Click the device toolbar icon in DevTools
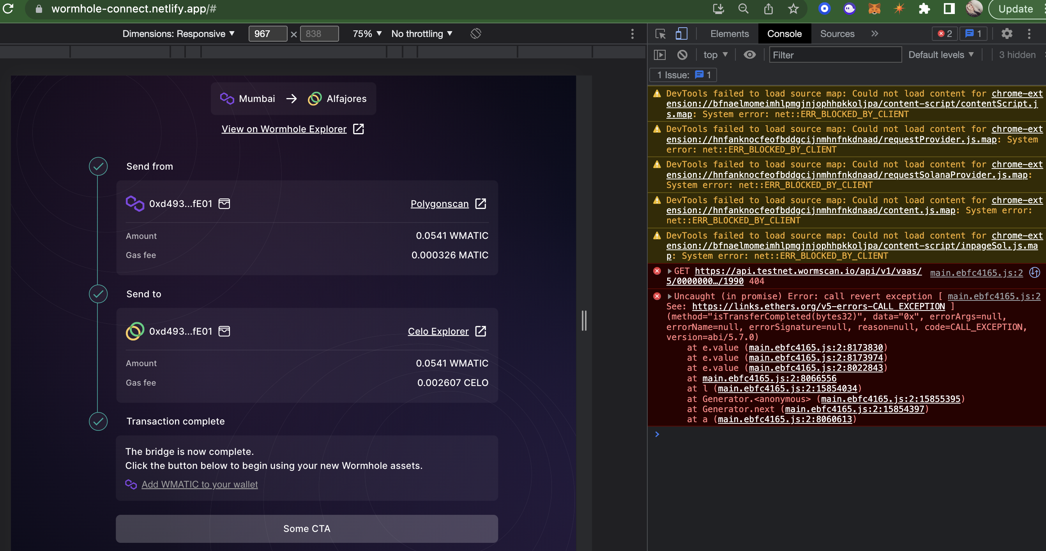 click(x=681, y=34)
